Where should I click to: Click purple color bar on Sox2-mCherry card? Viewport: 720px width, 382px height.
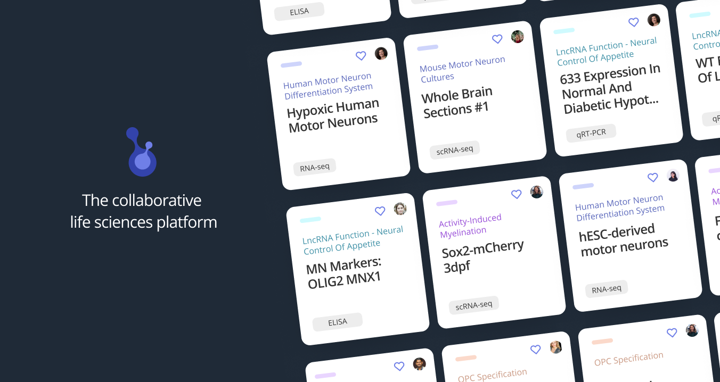(447, 203)
